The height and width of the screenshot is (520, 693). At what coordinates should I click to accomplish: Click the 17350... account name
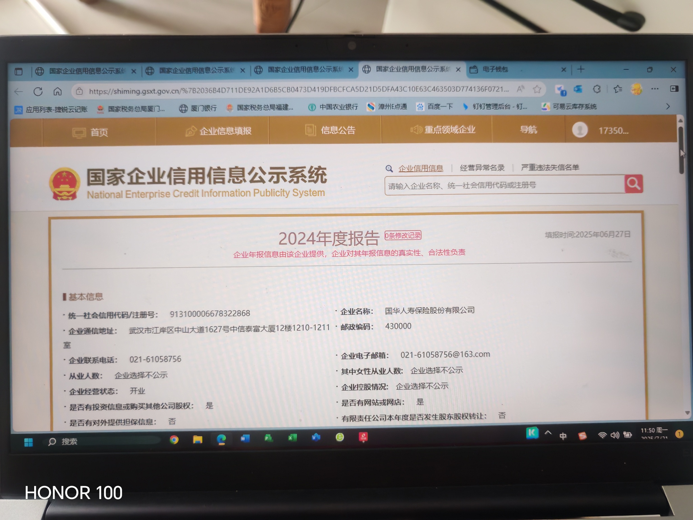(x=613, y=130)
